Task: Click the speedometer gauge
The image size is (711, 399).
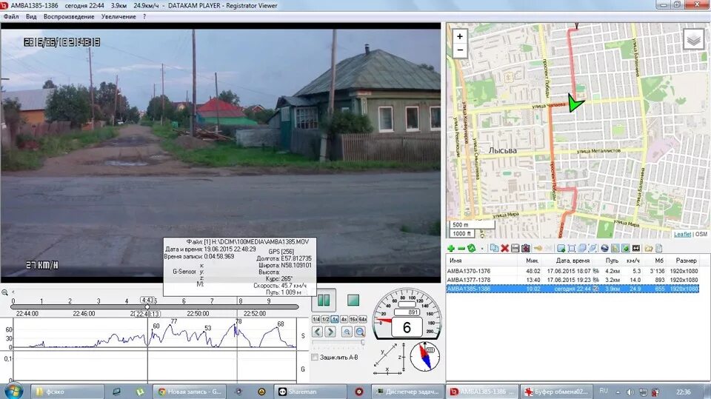Action: point(407,314)
